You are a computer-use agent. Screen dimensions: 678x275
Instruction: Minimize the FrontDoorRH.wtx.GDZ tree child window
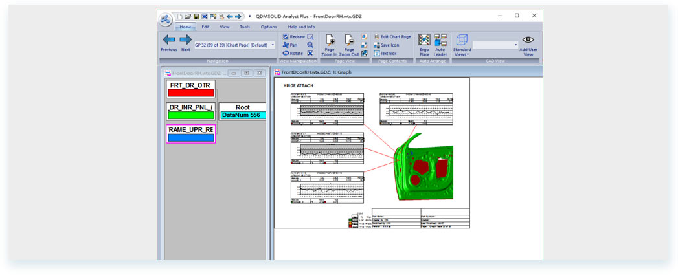tap(233, 73)
